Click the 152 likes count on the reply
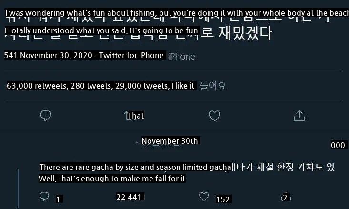 (x=223, y=199)
